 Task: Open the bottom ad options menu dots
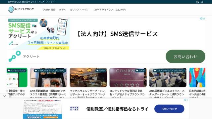(188, 100)
